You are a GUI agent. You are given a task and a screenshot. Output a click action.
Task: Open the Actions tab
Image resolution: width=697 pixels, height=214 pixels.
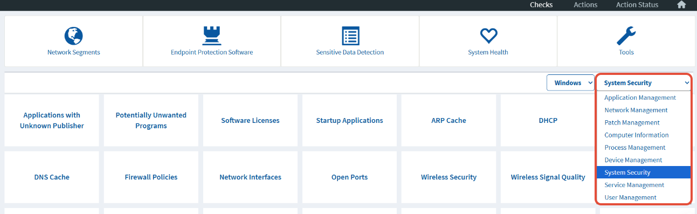(585, 5)
